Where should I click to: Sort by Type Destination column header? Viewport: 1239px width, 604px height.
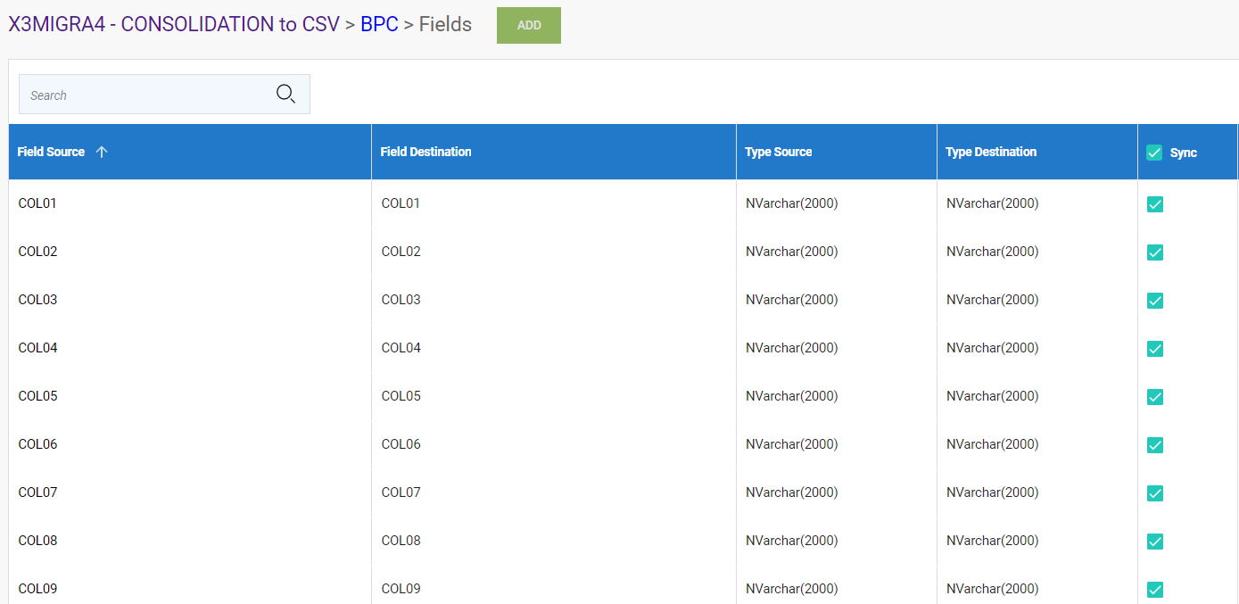(x=990, y=152)
